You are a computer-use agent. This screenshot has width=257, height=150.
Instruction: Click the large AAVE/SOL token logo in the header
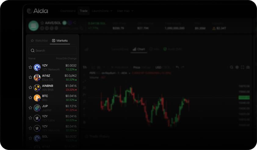34,26
